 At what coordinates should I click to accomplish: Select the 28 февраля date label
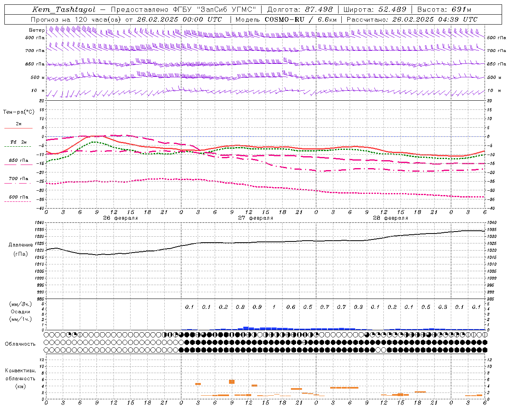tap(390, 218)
